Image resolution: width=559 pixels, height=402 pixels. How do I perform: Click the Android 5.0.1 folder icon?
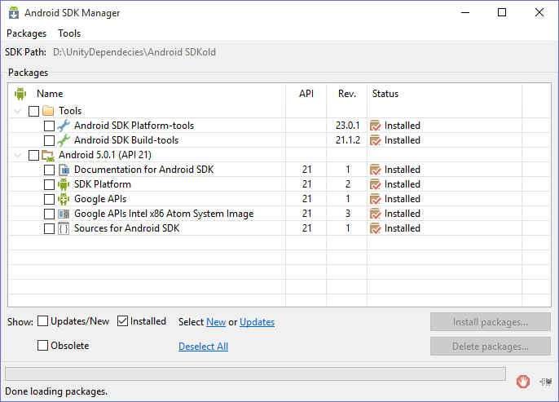(48, 155)
